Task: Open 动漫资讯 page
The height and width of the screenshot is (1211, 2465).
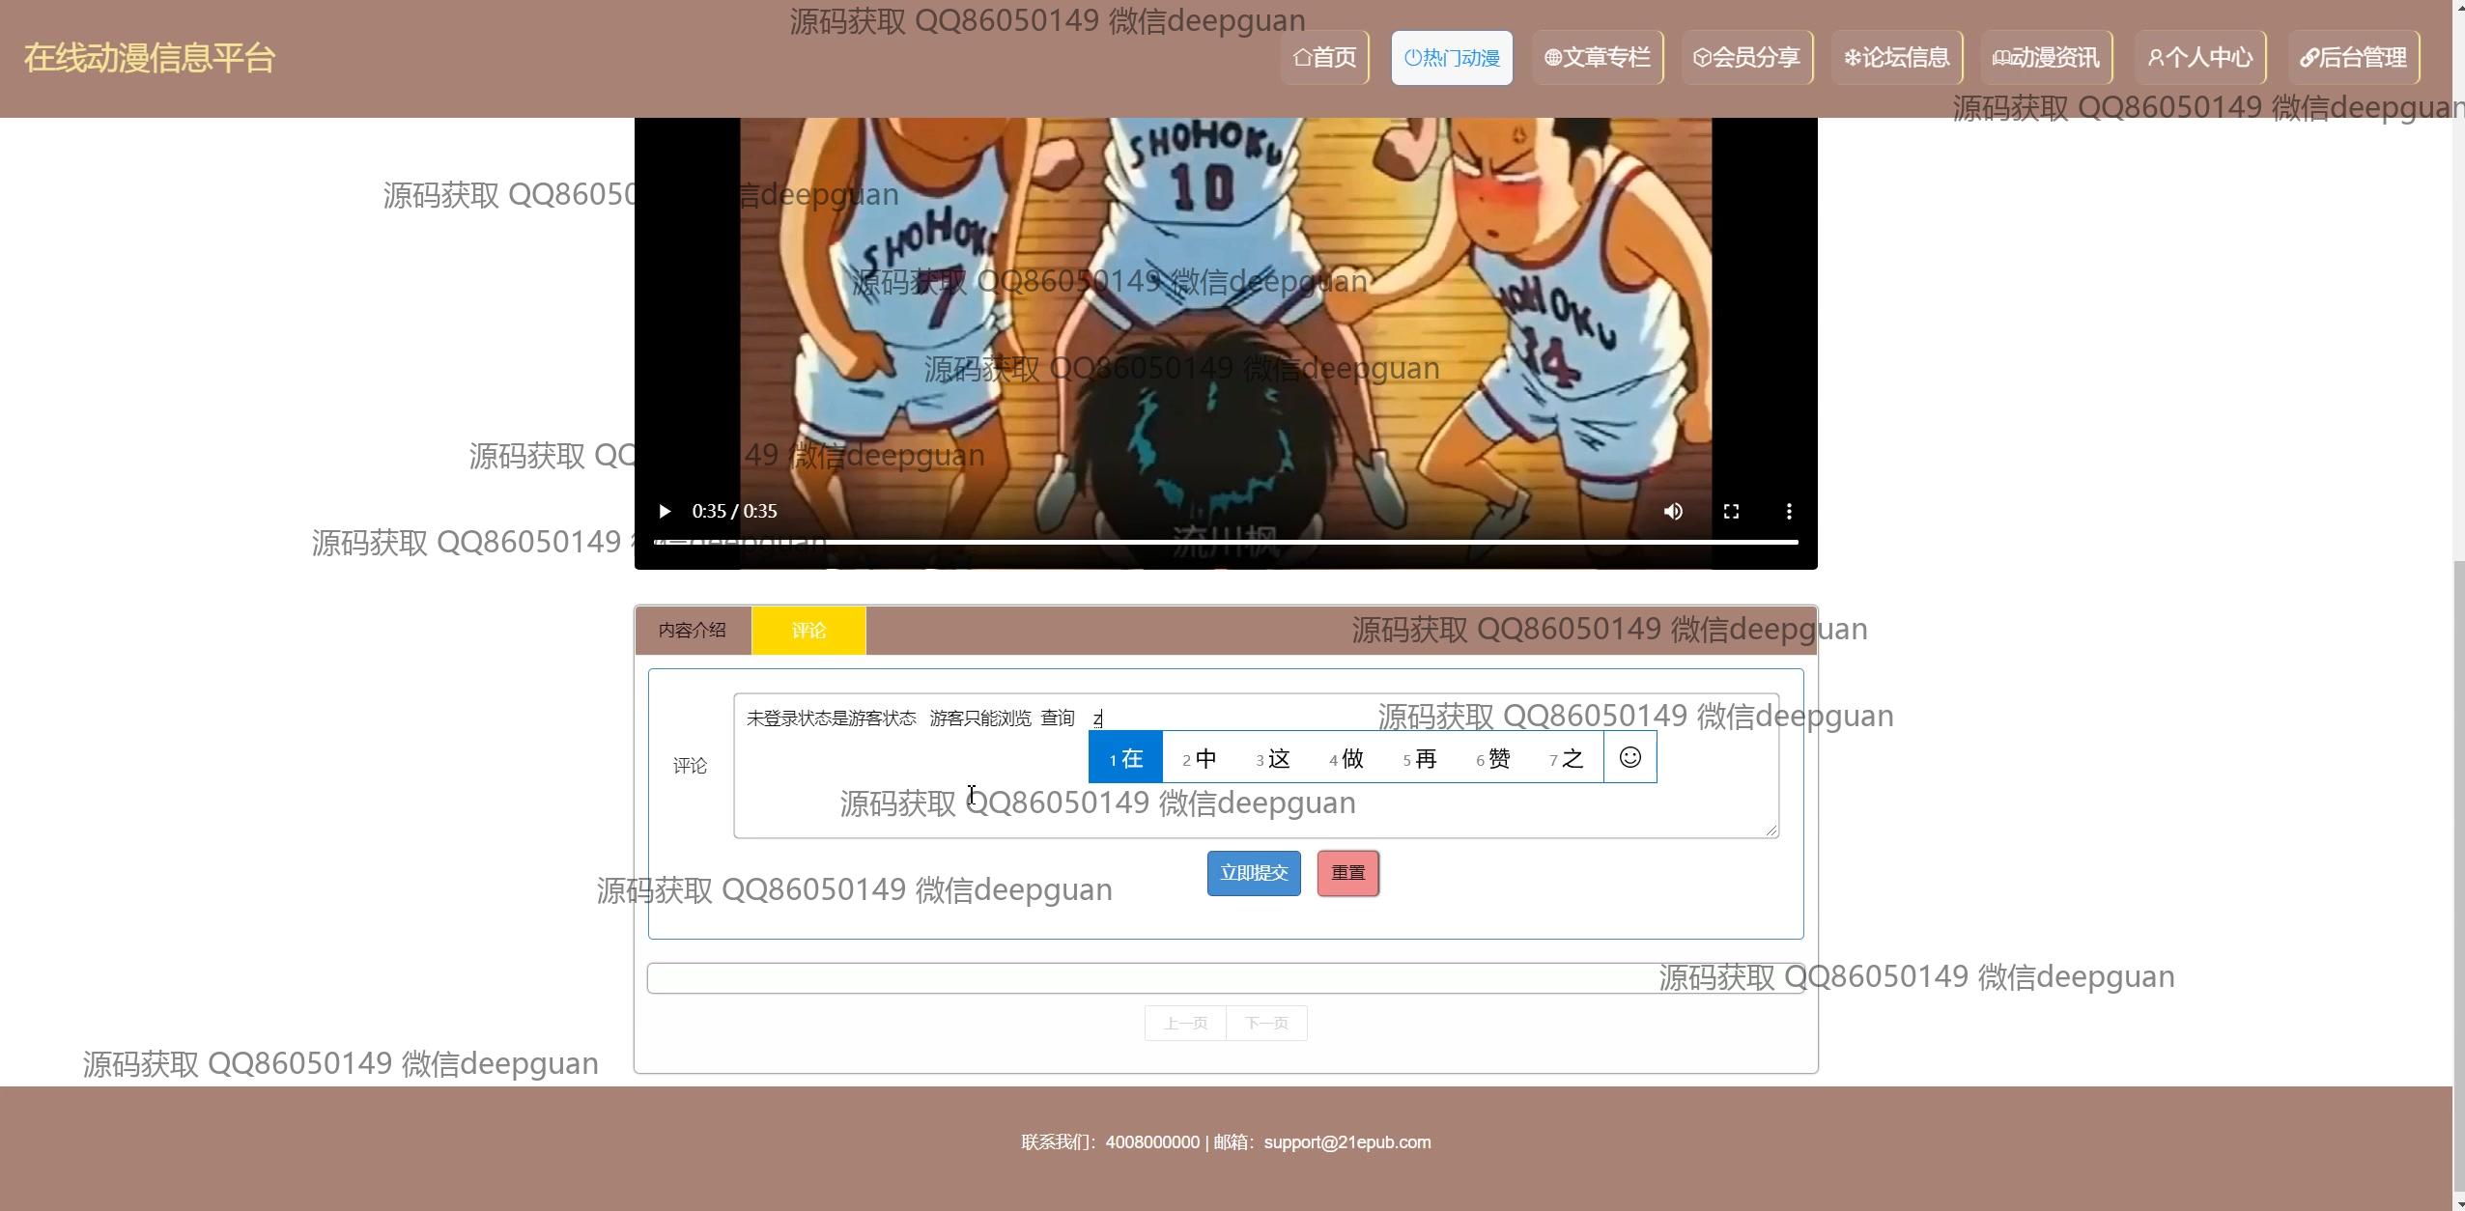Action: 2046,58
